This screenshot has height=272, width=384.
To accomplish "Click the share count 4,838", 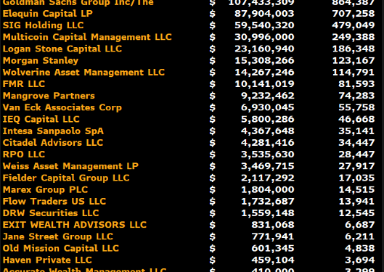I will coord(359,249).
